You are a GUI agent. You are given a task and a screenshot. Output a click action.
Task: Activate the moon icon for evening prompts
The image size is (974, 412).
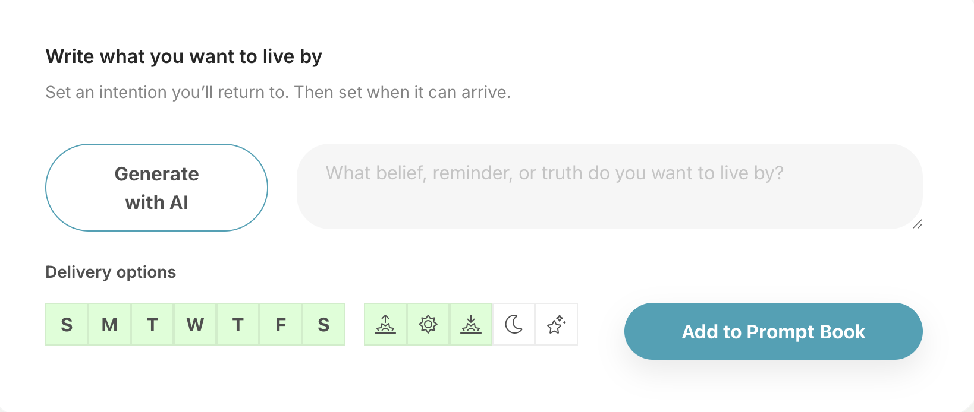(513, 324)
